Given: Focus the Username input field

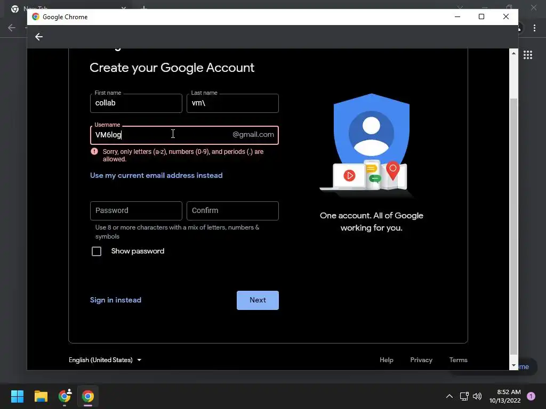Looking at the screenshot, I should [184, 135].
